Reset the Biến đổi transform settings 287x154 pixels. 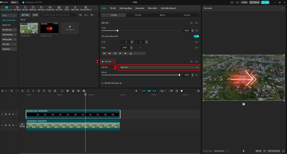(191, 23)
